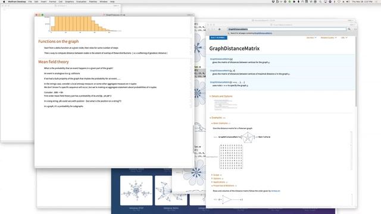Open the Palettes menu

[x=93, y=1]
